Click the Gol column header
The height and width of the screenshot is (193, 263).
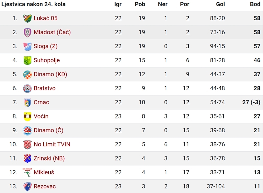click(x=220, y=4)
